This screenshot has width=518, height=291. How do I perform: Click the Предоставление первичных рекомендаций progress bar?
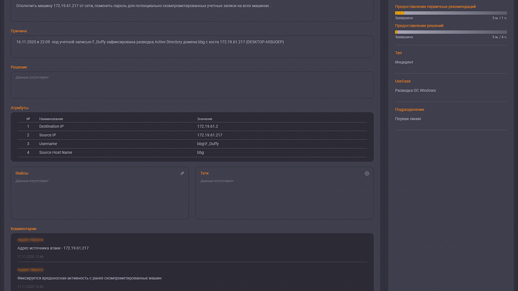tap(451, 13)
